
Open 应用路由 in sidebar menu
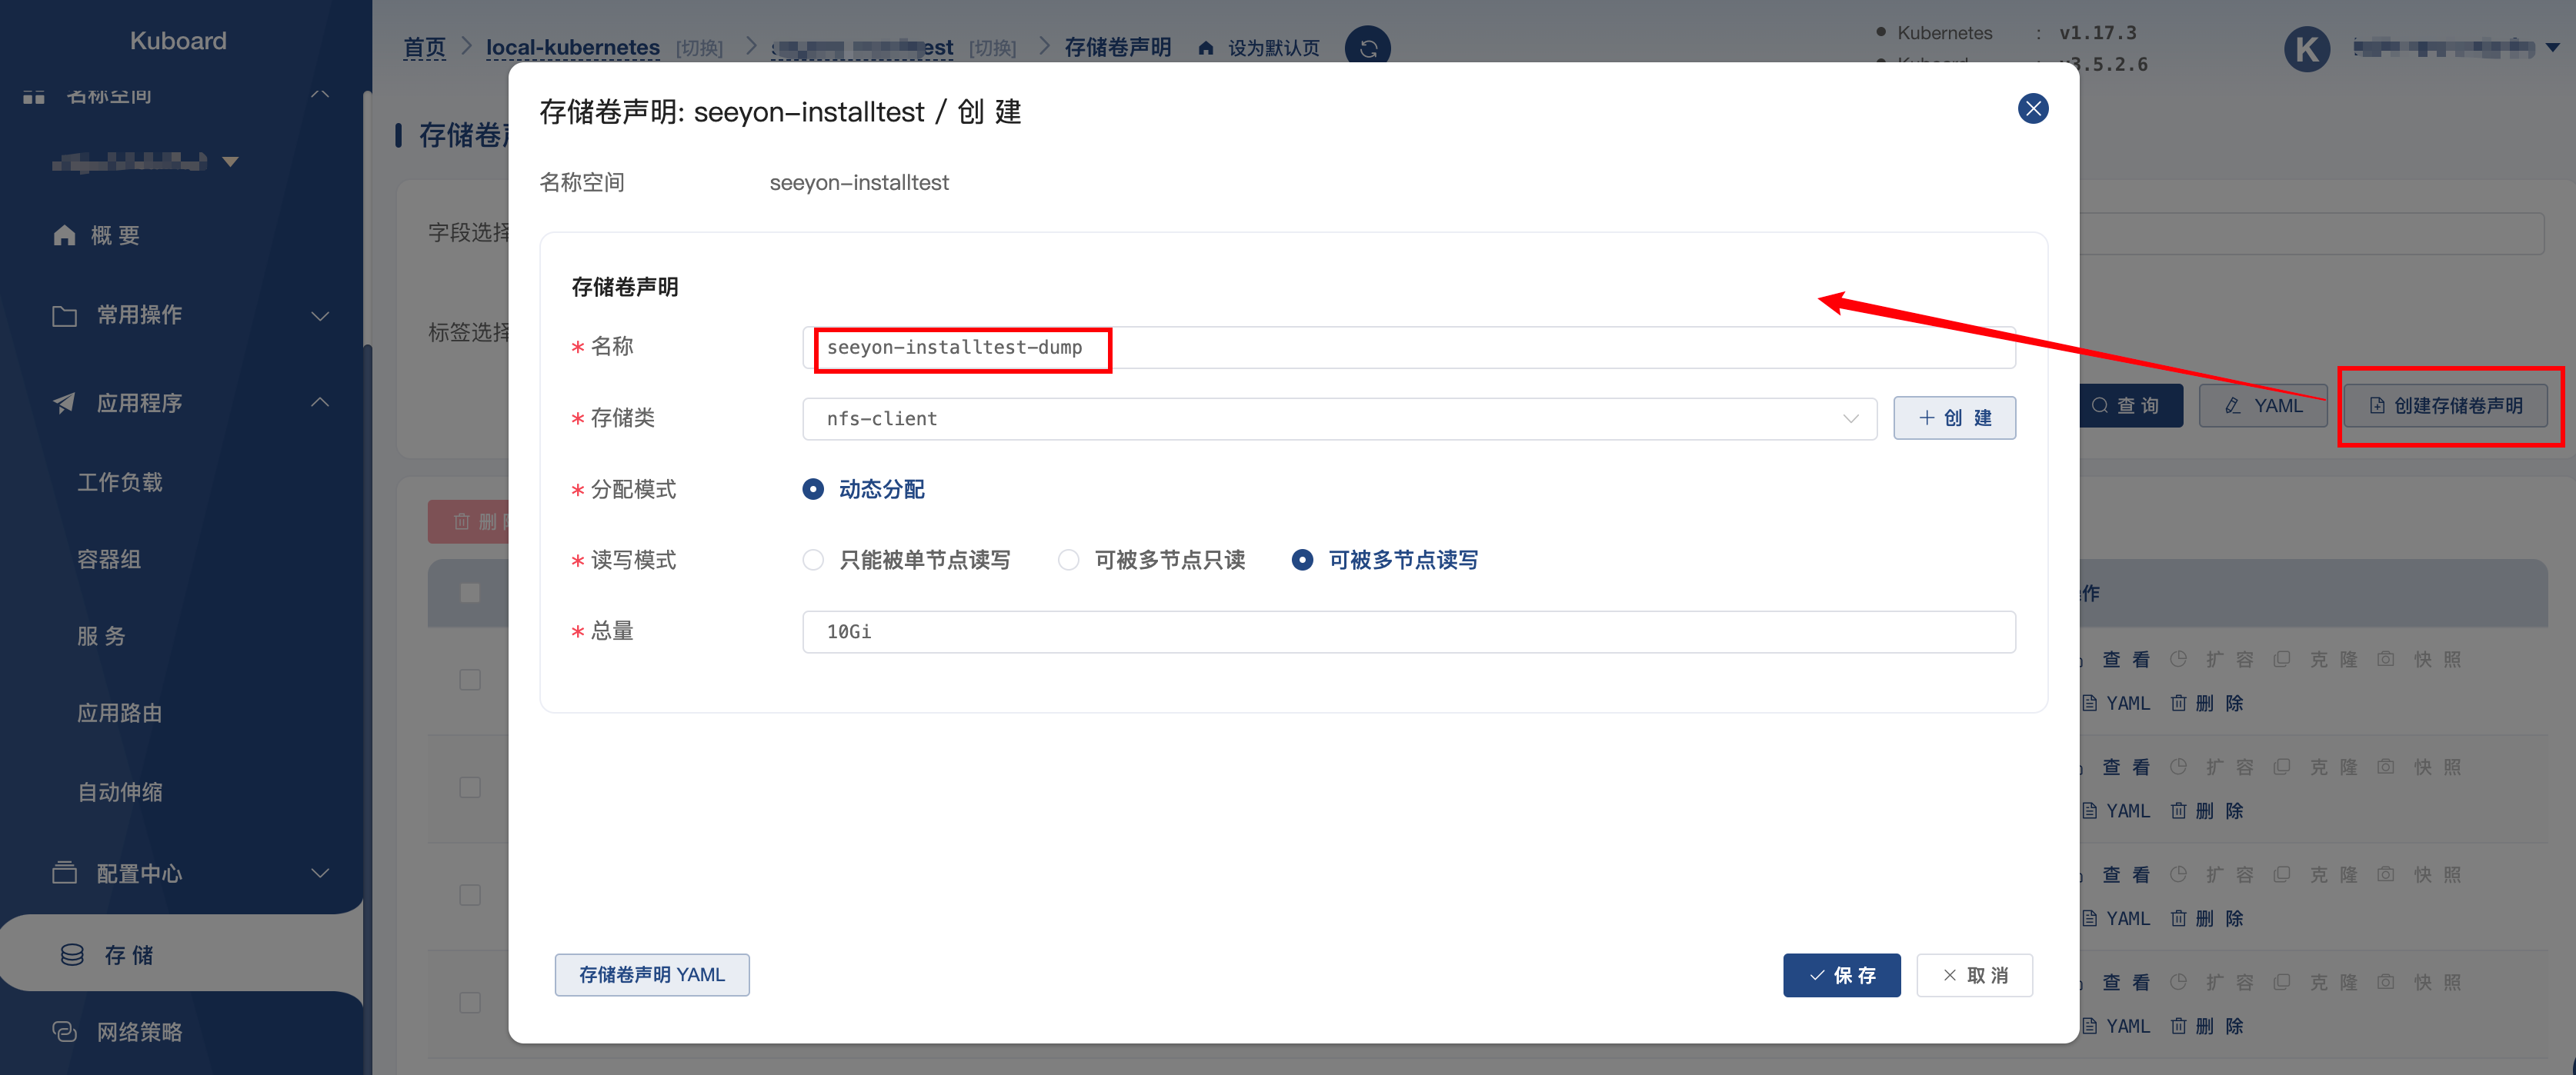[120, 714]
